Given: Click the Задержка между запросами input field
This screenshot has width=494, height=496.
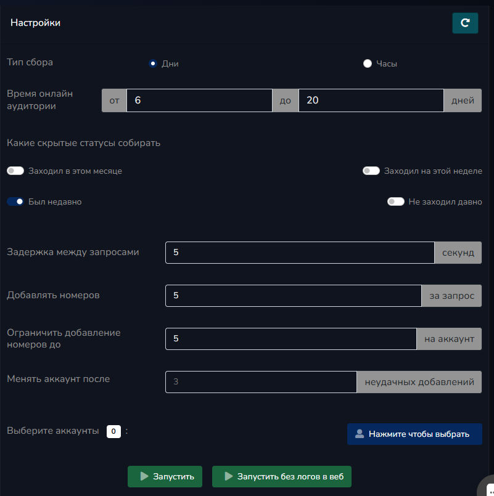Looking at the screenshot, I should click(299, 252).
